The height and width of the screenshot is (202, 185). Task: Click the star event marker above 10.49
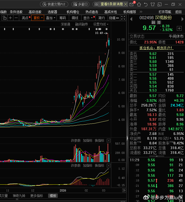click(x=106, y=29)
